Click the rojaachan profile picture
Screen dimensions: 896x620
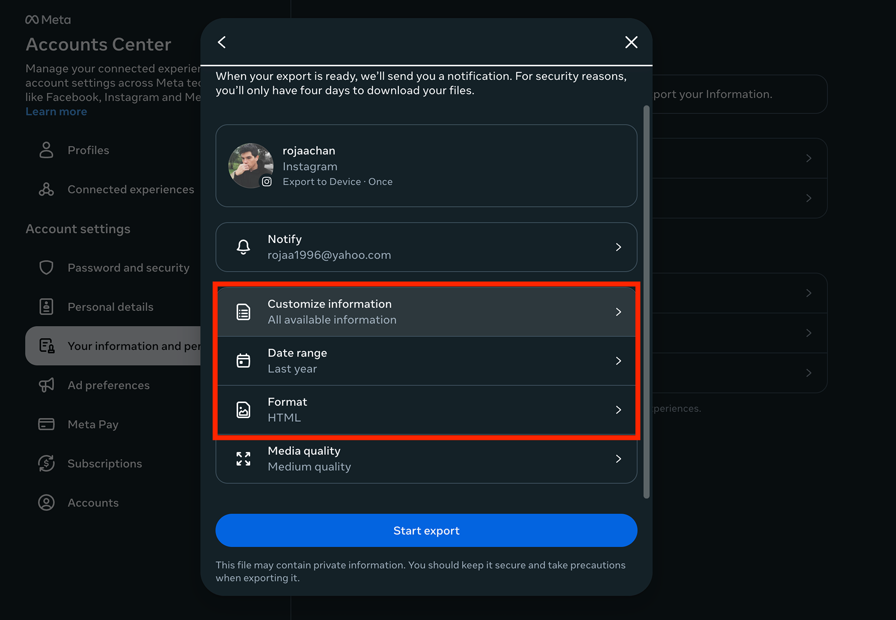(x=251, y=166)
